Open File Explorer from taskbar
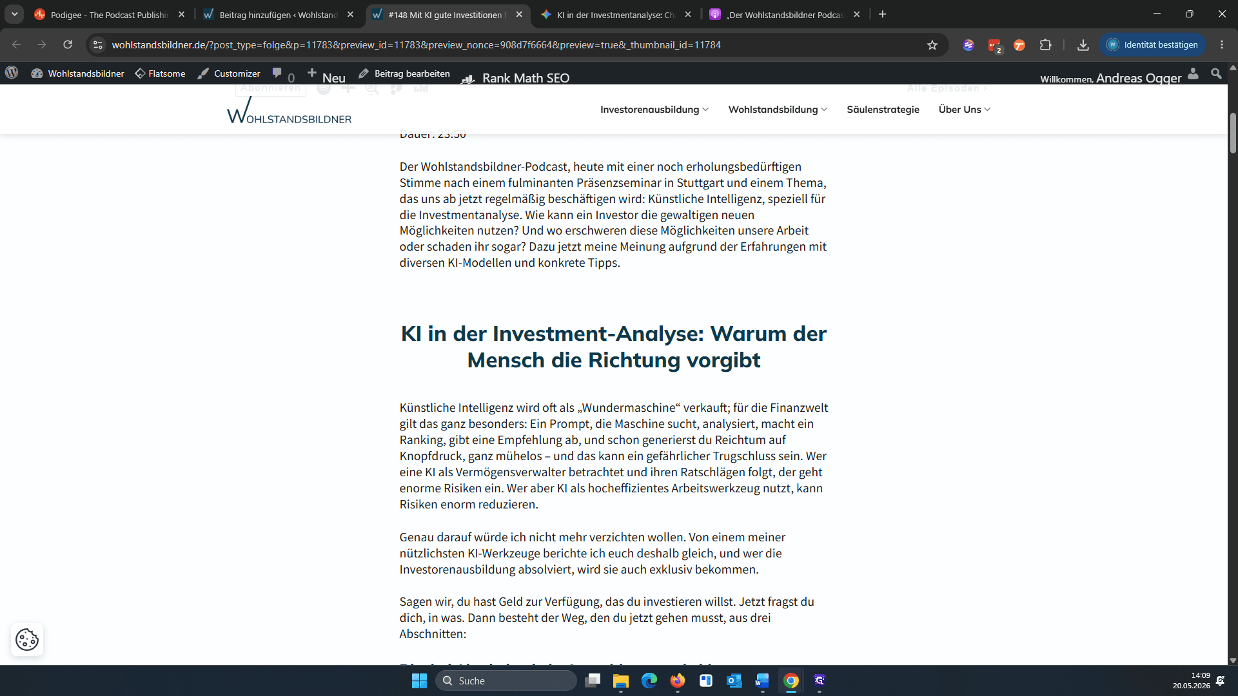Screen dimensions: 1238x696 621,681
